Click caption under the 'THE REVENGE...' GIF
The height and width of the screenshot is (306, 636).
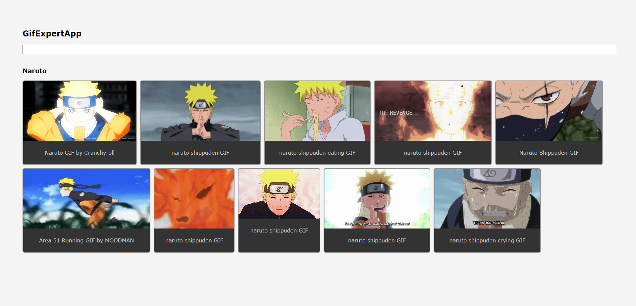point(433,153)
